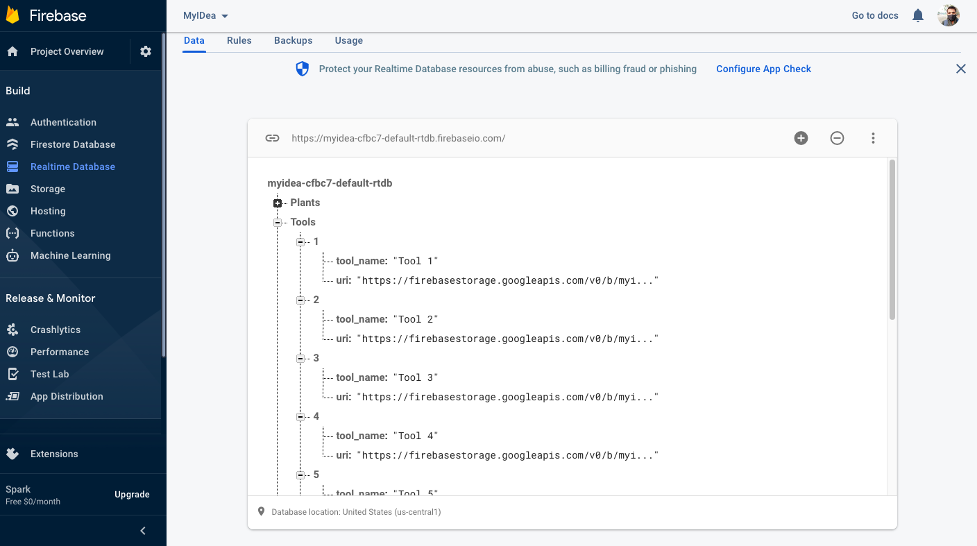Click the App Check shield icon
Screen dimensions: 977x546
click(x=302, y=69)
